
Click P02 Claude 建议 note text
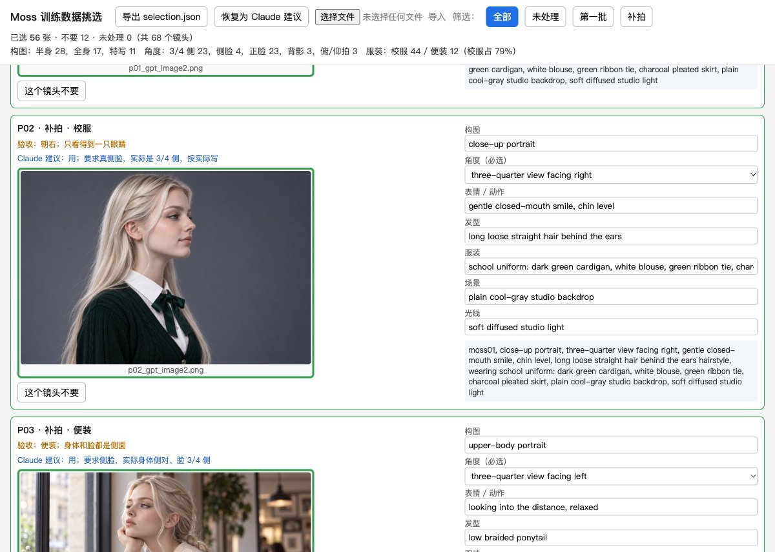click(x=118, y=159)
